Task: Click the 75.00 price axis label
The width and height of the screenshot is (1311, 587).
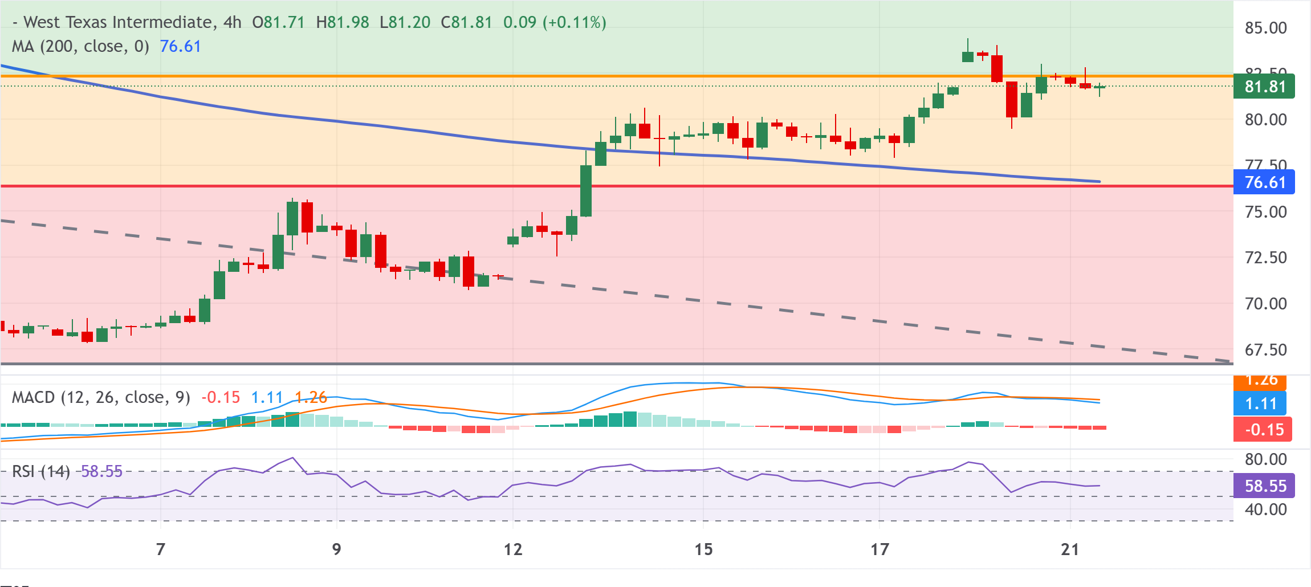Action: coord(1265,212)
